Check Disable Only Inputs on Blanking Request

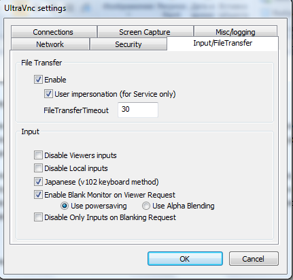(38, 217)
